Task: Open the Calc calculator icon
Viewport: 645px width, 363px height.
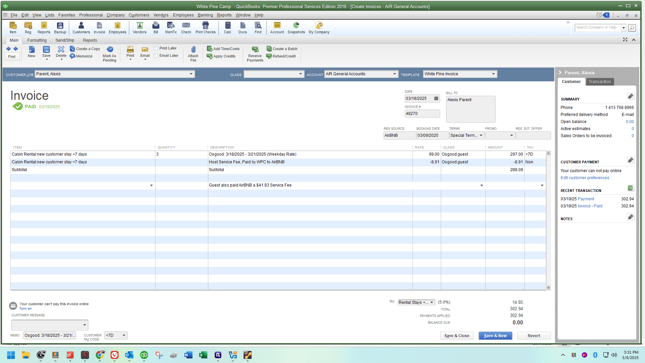Action: [227, 28]
